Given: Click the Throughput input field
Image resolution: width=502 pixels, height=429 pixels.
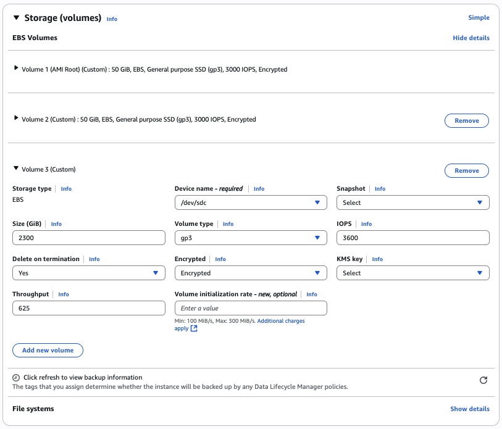Looking at the screenshot, I should pos(88,308).
